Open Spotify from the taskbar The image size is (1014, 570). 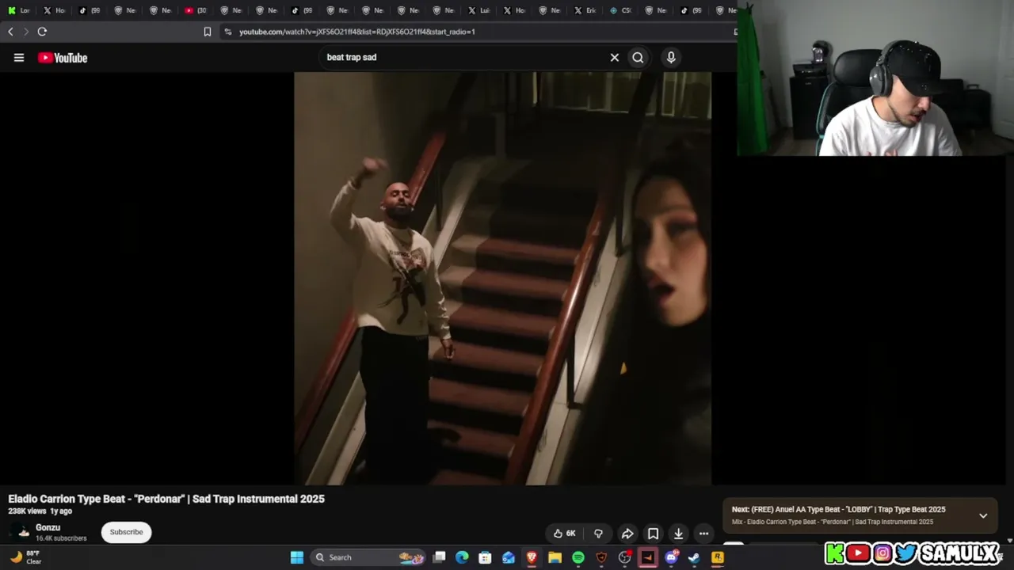pyautogui.click(x=578, y=557)
